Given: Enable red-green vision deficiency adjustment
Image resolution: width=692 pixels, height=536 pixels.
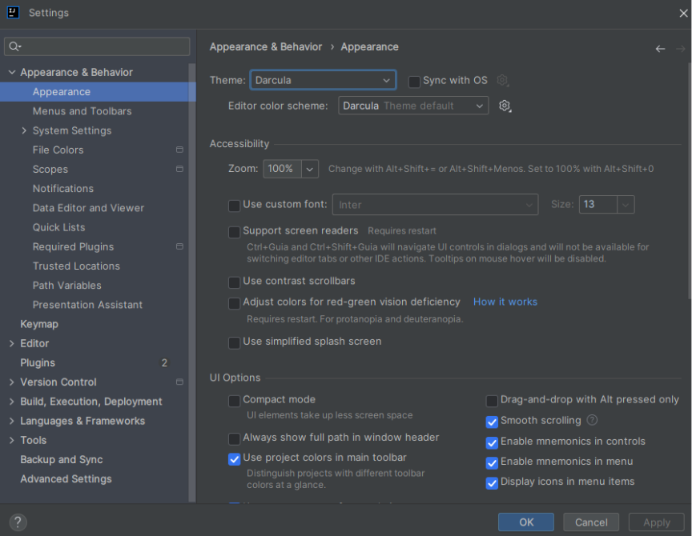Looking at the screenshot, I should coord(234,303).
